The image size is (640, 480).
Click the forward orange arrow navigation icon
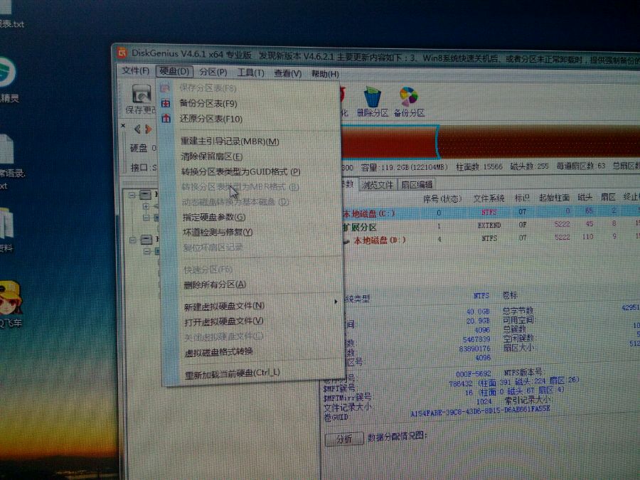[149, 129]
